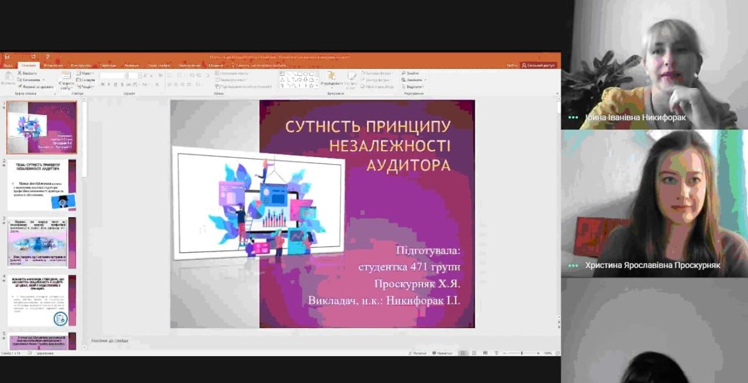Viewport: 748px width, 383px height.
Task: Click the font color button
Action: (x=157, y=85)
